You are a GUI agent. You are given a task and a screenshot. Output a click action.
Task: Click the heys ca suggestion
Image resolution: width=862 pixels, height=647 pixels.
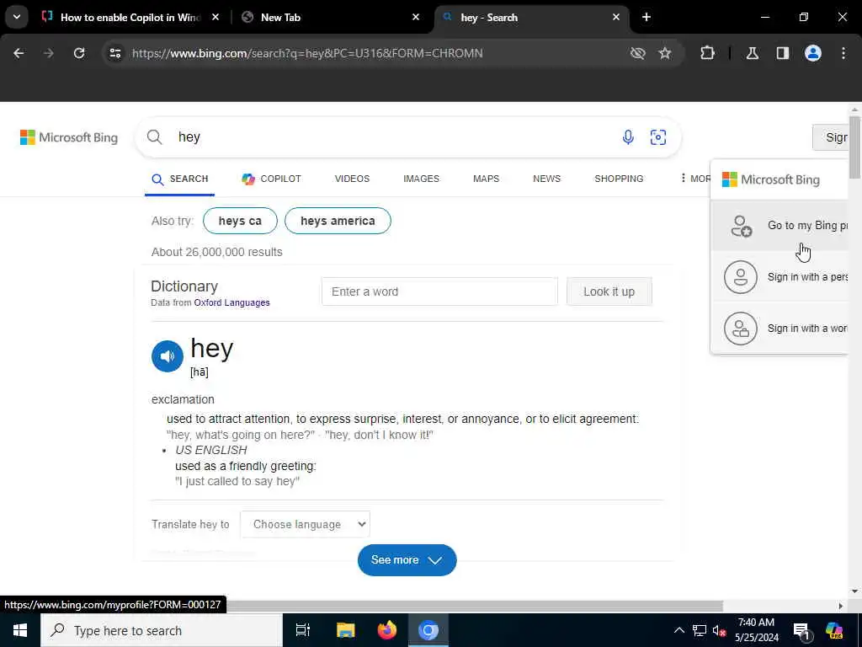(x=240, y=221)
